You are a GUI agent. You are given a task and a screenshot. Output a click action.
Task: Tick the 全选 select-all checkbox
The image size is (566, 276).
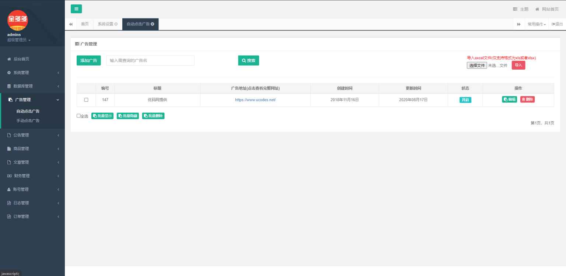[x=78, y=116]
